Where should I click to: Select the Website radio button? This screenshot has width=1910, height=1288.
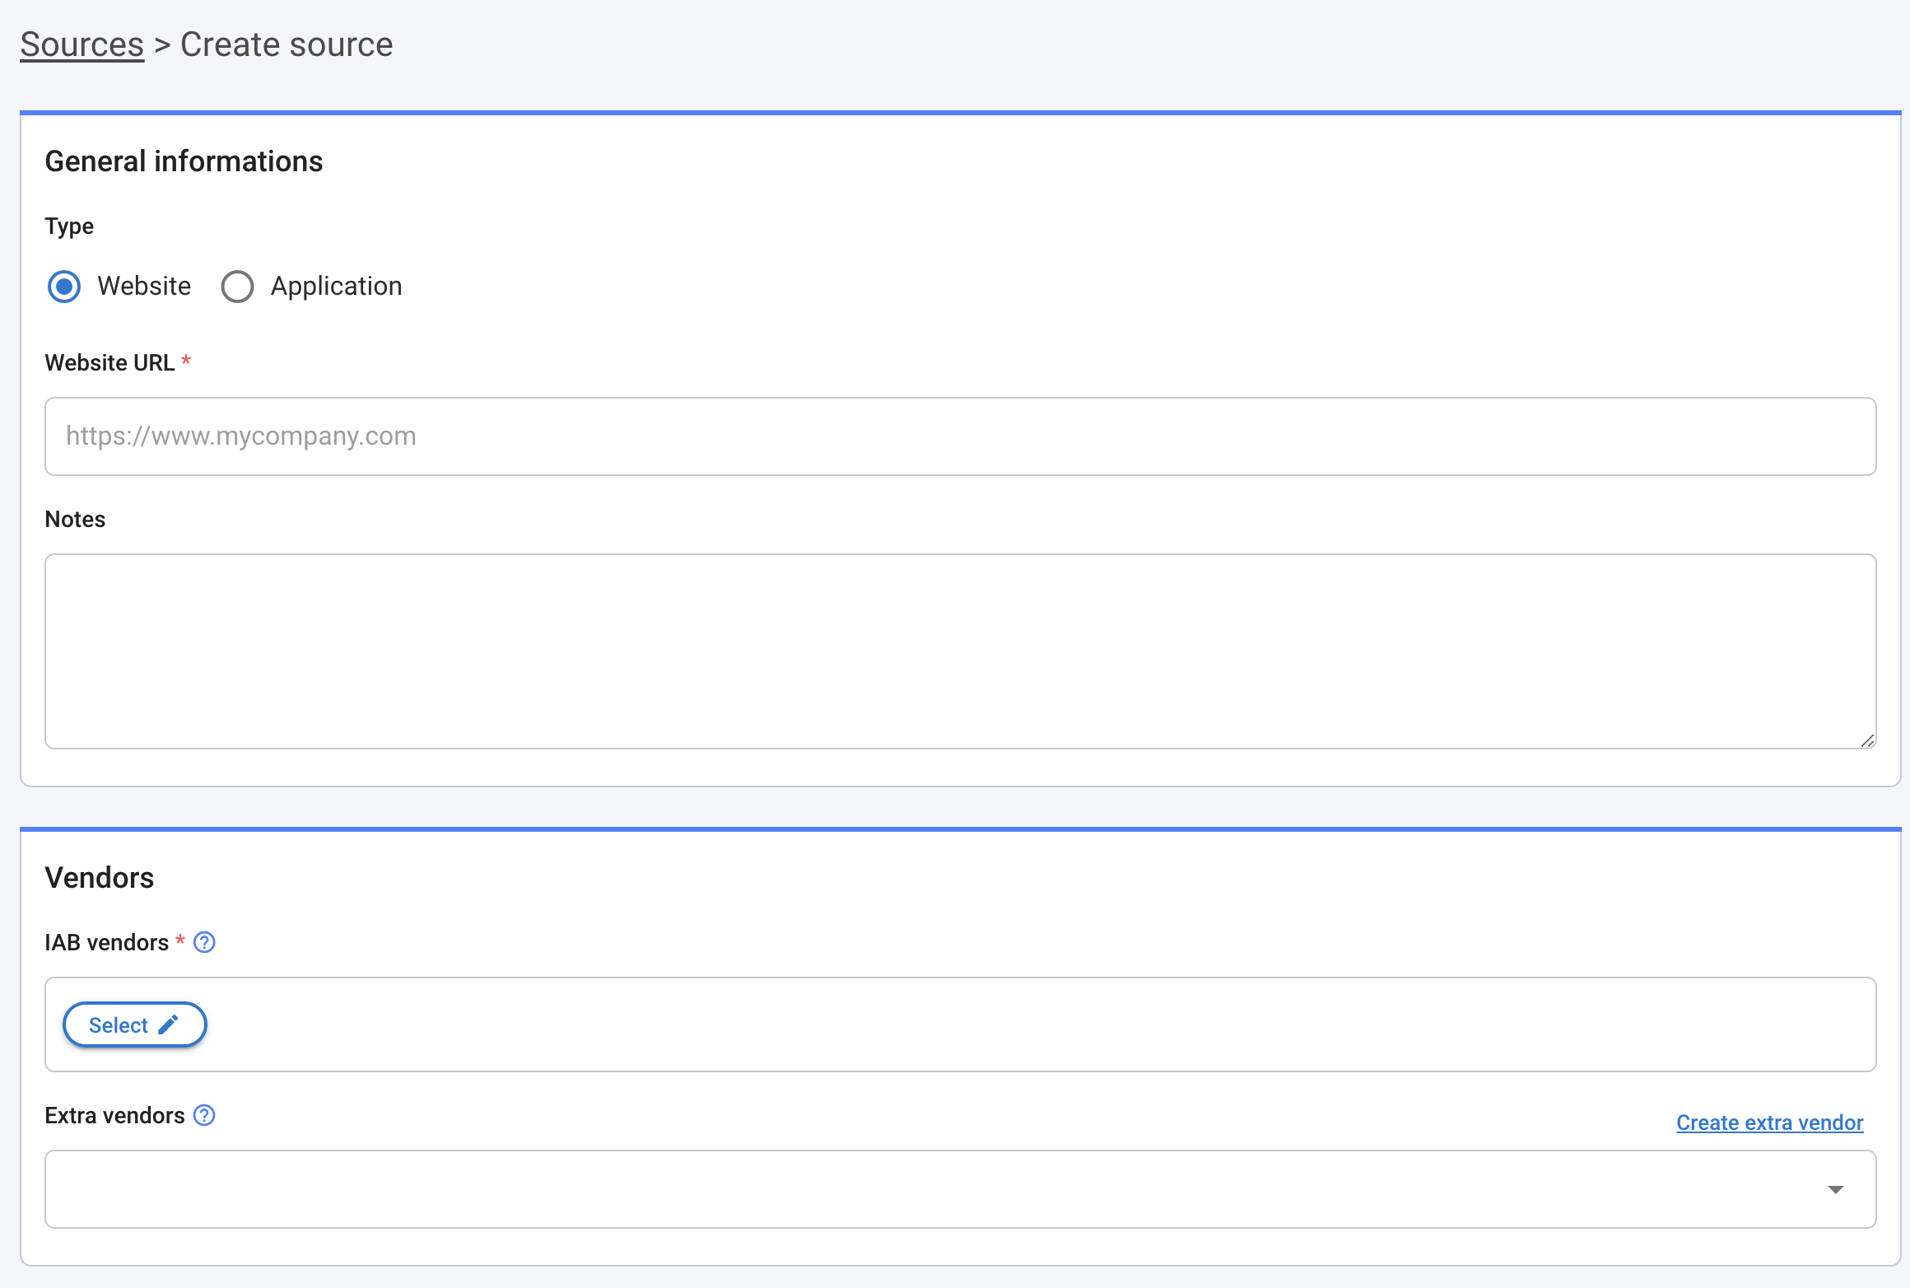[63, 287]
